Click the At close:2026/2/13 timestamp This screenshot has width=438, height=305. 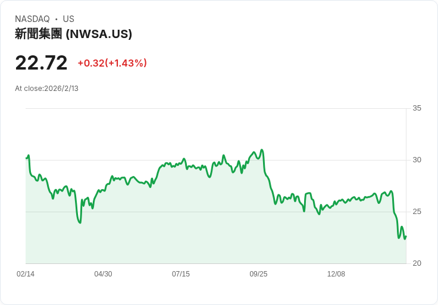[x=46, y=89]
